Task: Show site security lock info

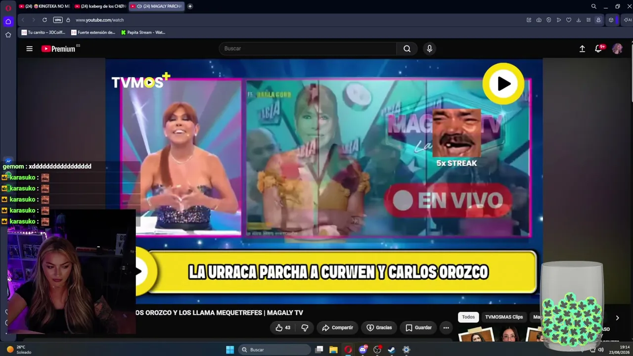Action: (x=68, y=20)
